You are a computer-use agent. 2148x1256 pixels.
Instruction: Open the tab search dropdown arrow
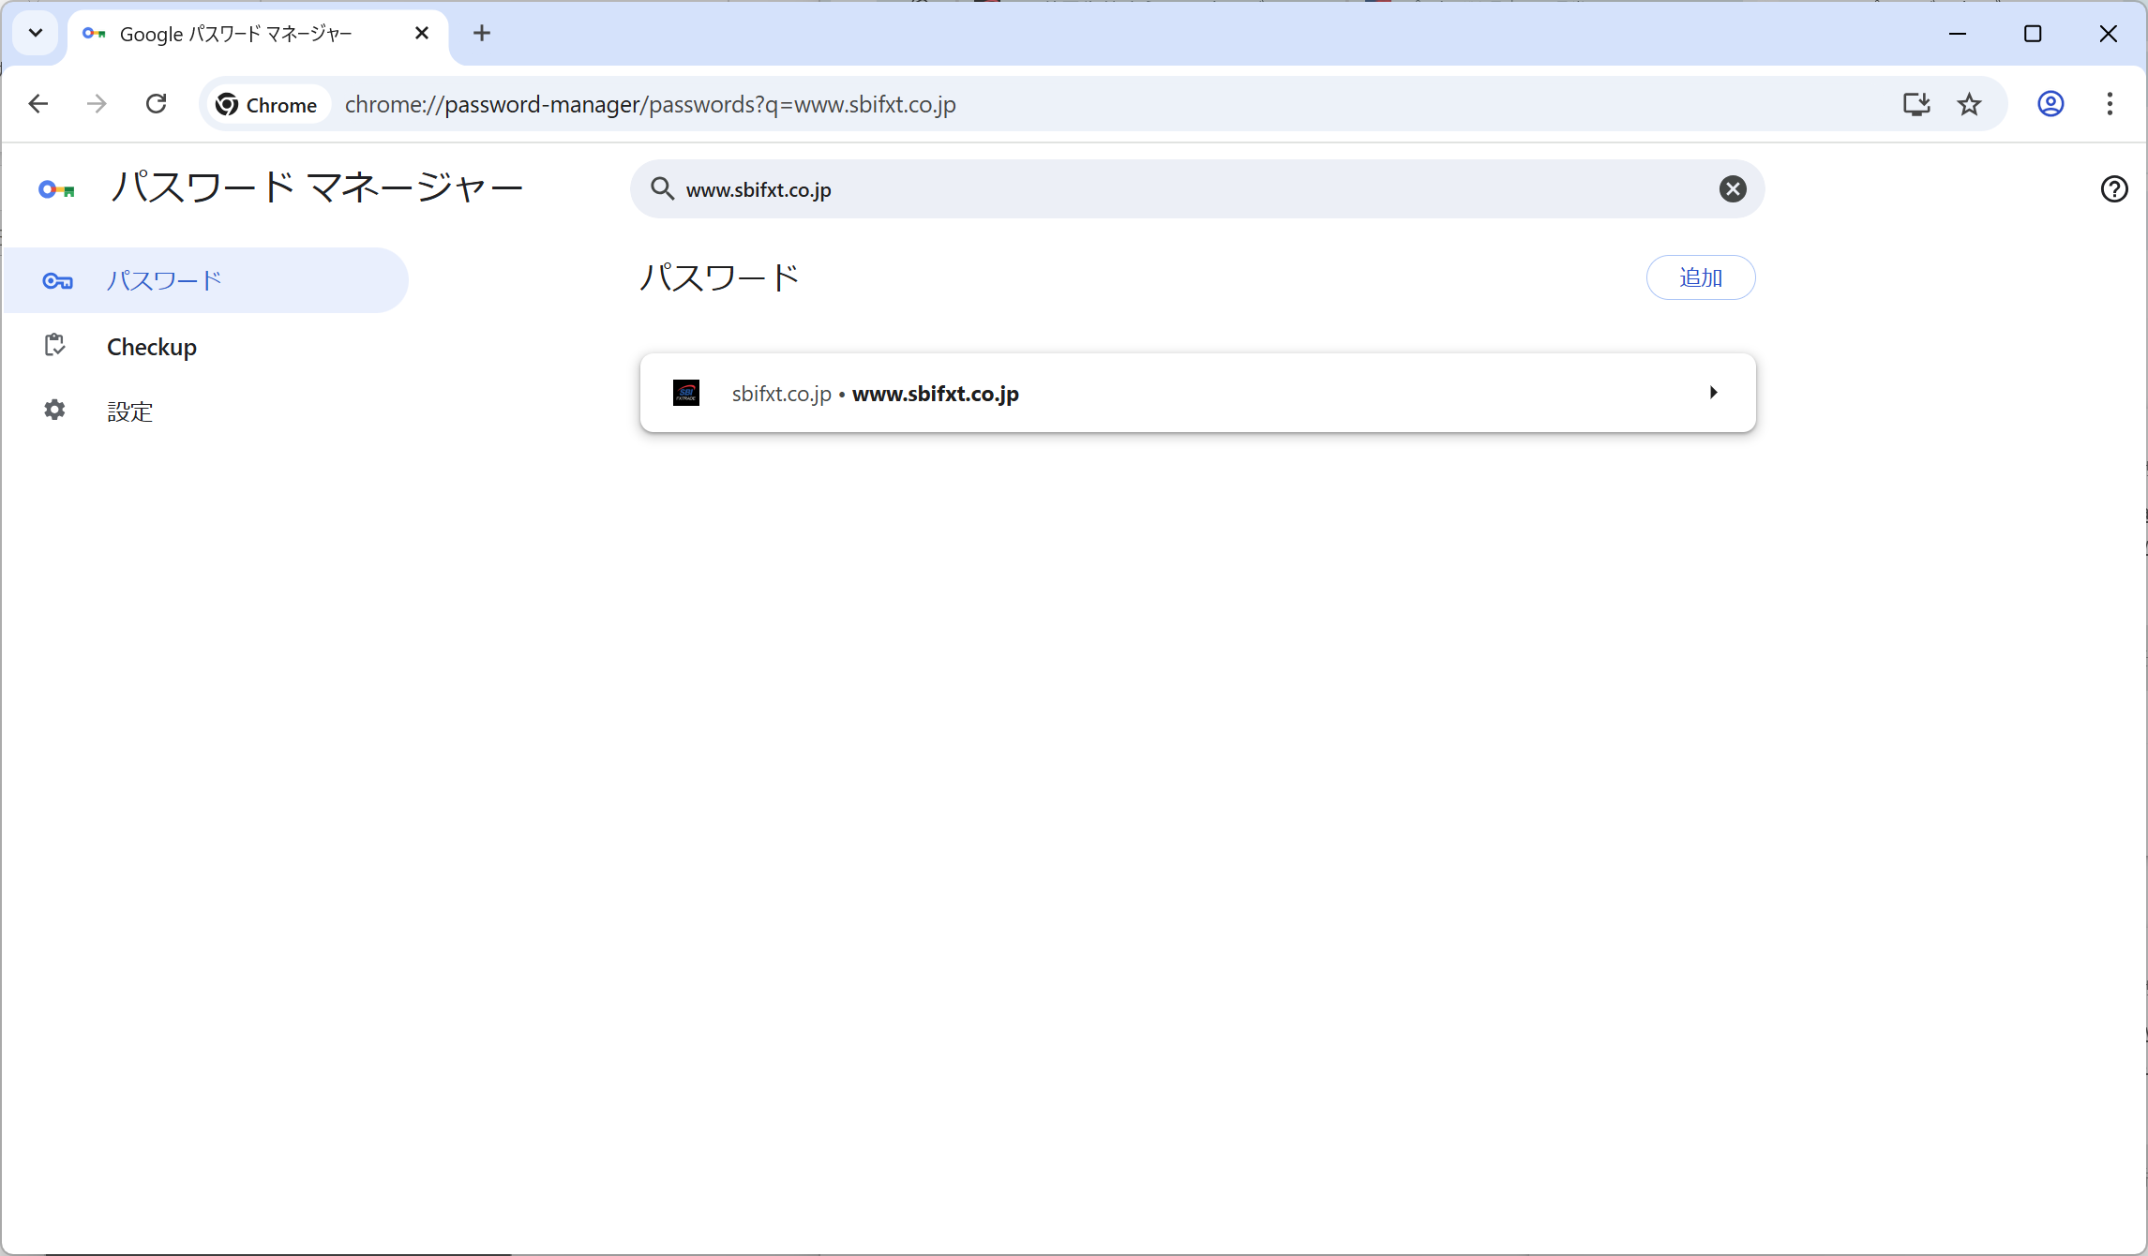(35, 33)
